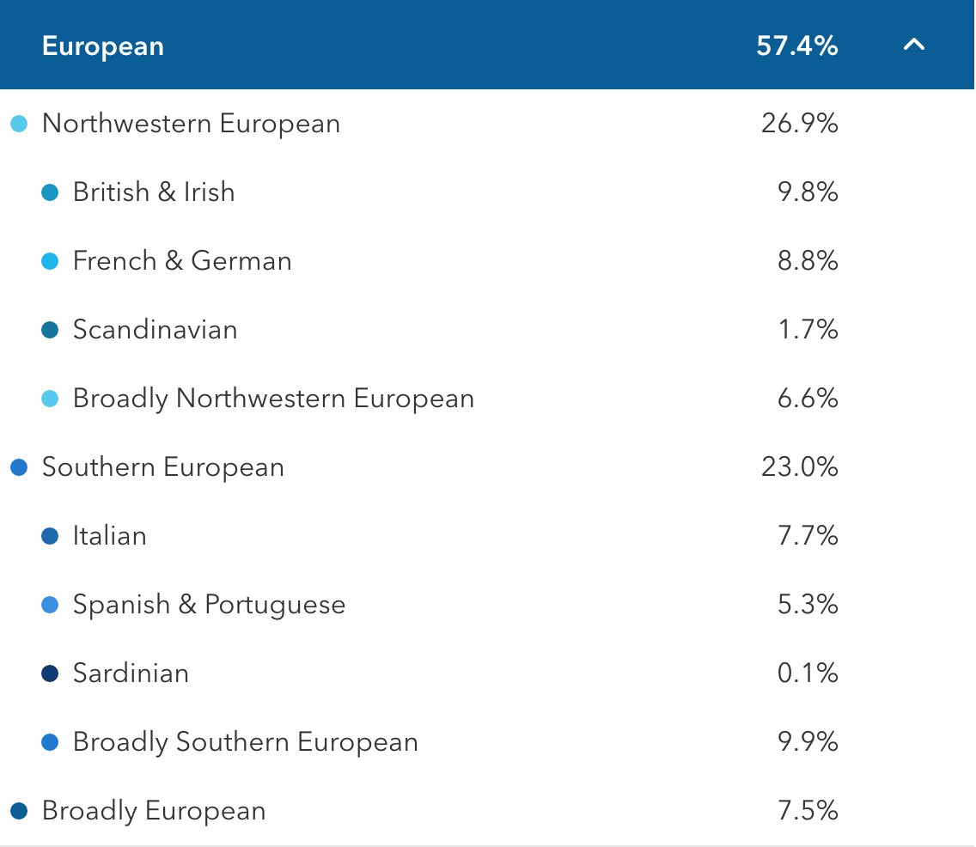The image size is (976, 847).
Task: Open the British & Irish entry
Action: [x=154, y=192]
